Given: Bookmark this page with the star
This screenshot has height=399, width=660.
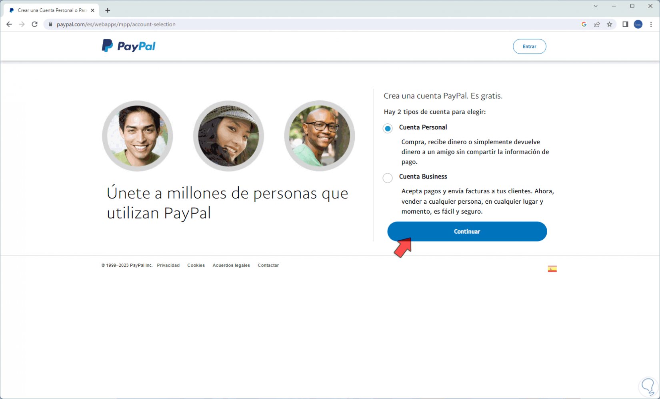Looking at the screenshot, I should pos(610,24).
